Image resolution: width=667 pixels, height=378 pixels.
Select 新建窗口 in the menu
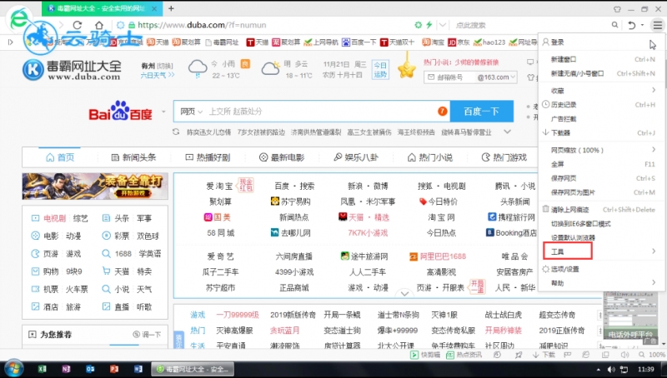pyautogui.click(x=601, y=59)
